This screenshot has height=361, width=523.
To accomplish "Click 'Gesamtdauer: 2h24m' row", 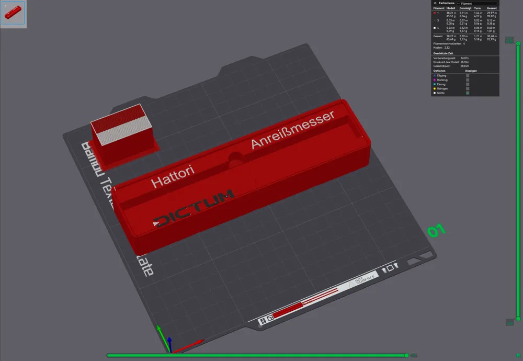I will 451,66.
